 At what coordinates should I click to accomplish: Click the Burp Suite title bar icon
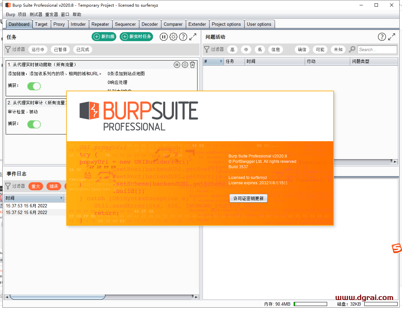(8, 5)
